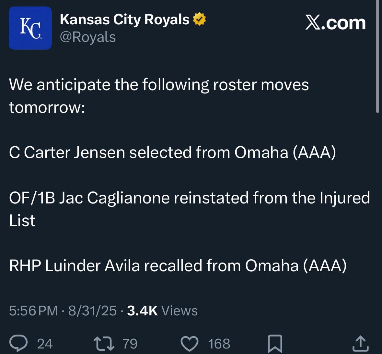The image size is (382, 354).
Task: Visit the @Royals handle link
Action: tap(88, 37)
